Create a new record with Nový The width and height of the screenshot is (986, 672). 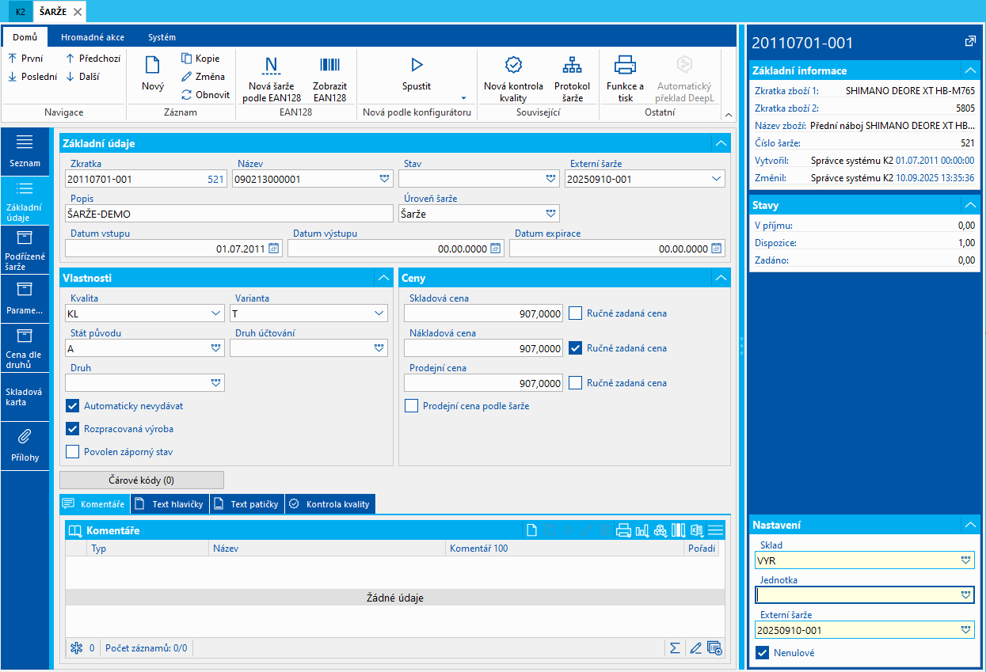click(153, 75)
